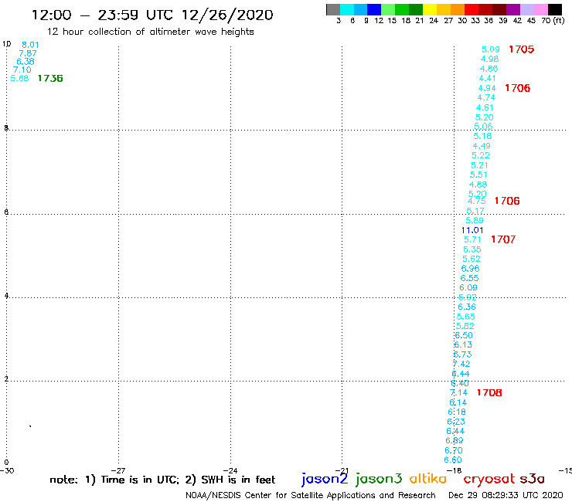Click the 5.17 wave height value

coord(475,211)
